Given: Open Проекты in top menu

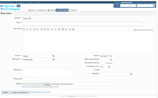Looking at the screenshot, I should pos(30,3).
